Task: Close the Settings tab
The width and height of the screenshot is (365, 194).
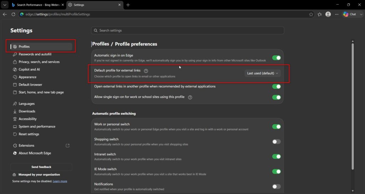Action: (119, 5)
